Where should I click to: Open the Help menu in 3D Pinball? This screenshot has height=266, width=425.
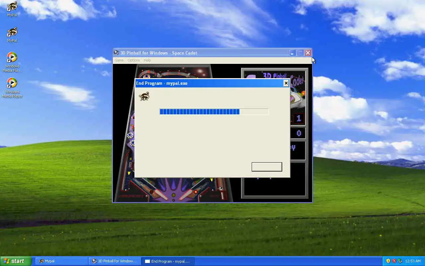[x=147, y=60]
